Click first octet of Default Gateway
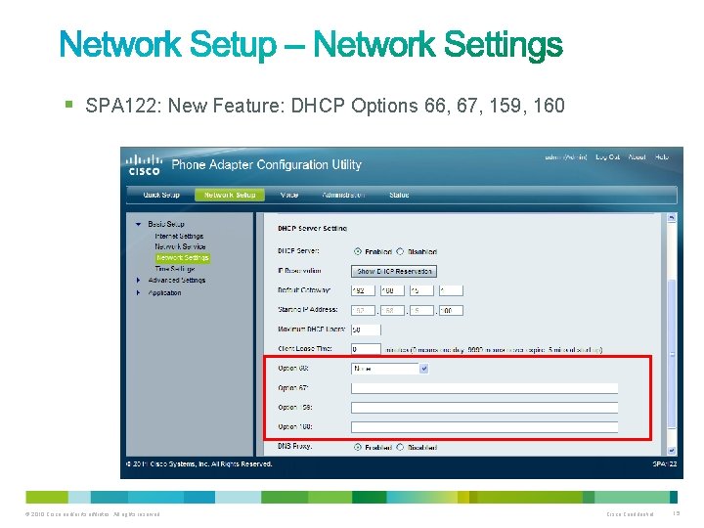 [363, 290]
